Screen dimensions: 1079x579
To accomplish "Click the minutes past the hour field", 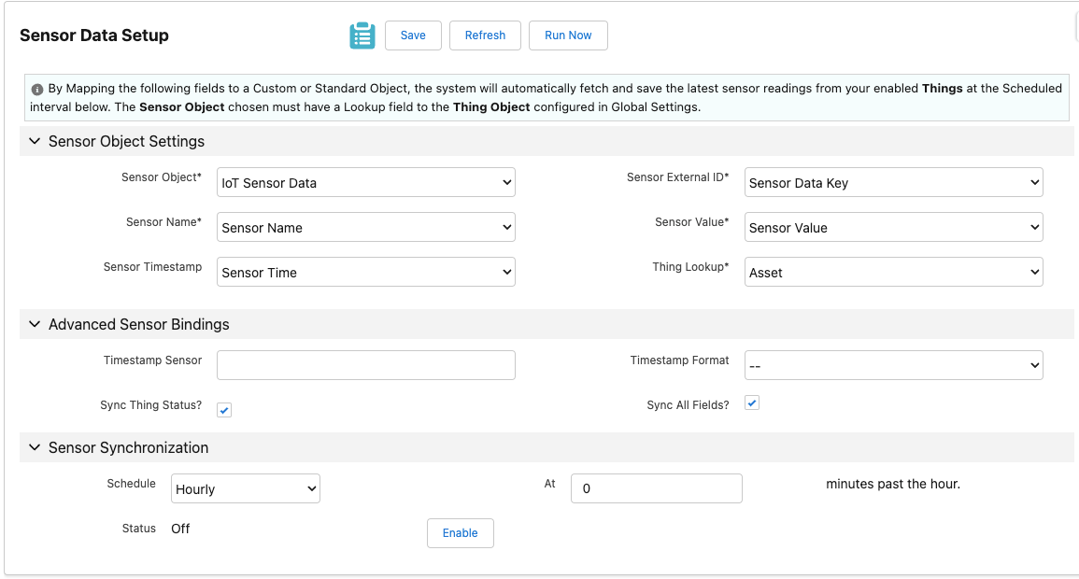I will 657,488.
